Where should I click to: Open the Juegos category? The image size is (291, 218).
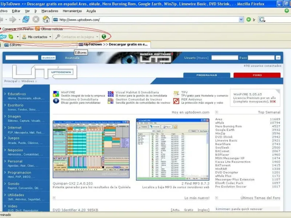point(13,138)
